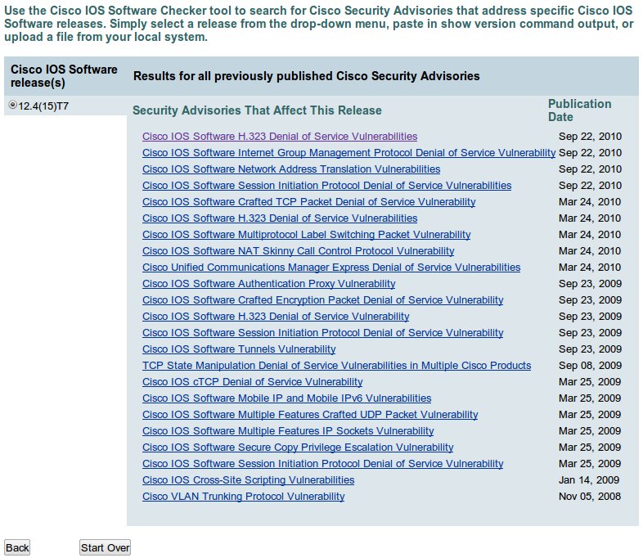Click the date beside the Crafted TCP Packet row

(590, 202)
